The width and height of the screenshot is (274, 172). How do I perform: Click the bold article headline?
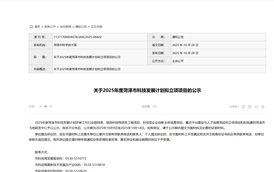tap(147, 90)
